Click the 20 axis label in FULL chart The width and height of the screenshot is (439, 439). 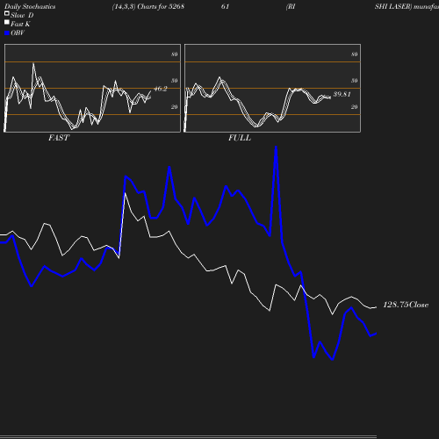pyautogui.click(x=355, y=107)
